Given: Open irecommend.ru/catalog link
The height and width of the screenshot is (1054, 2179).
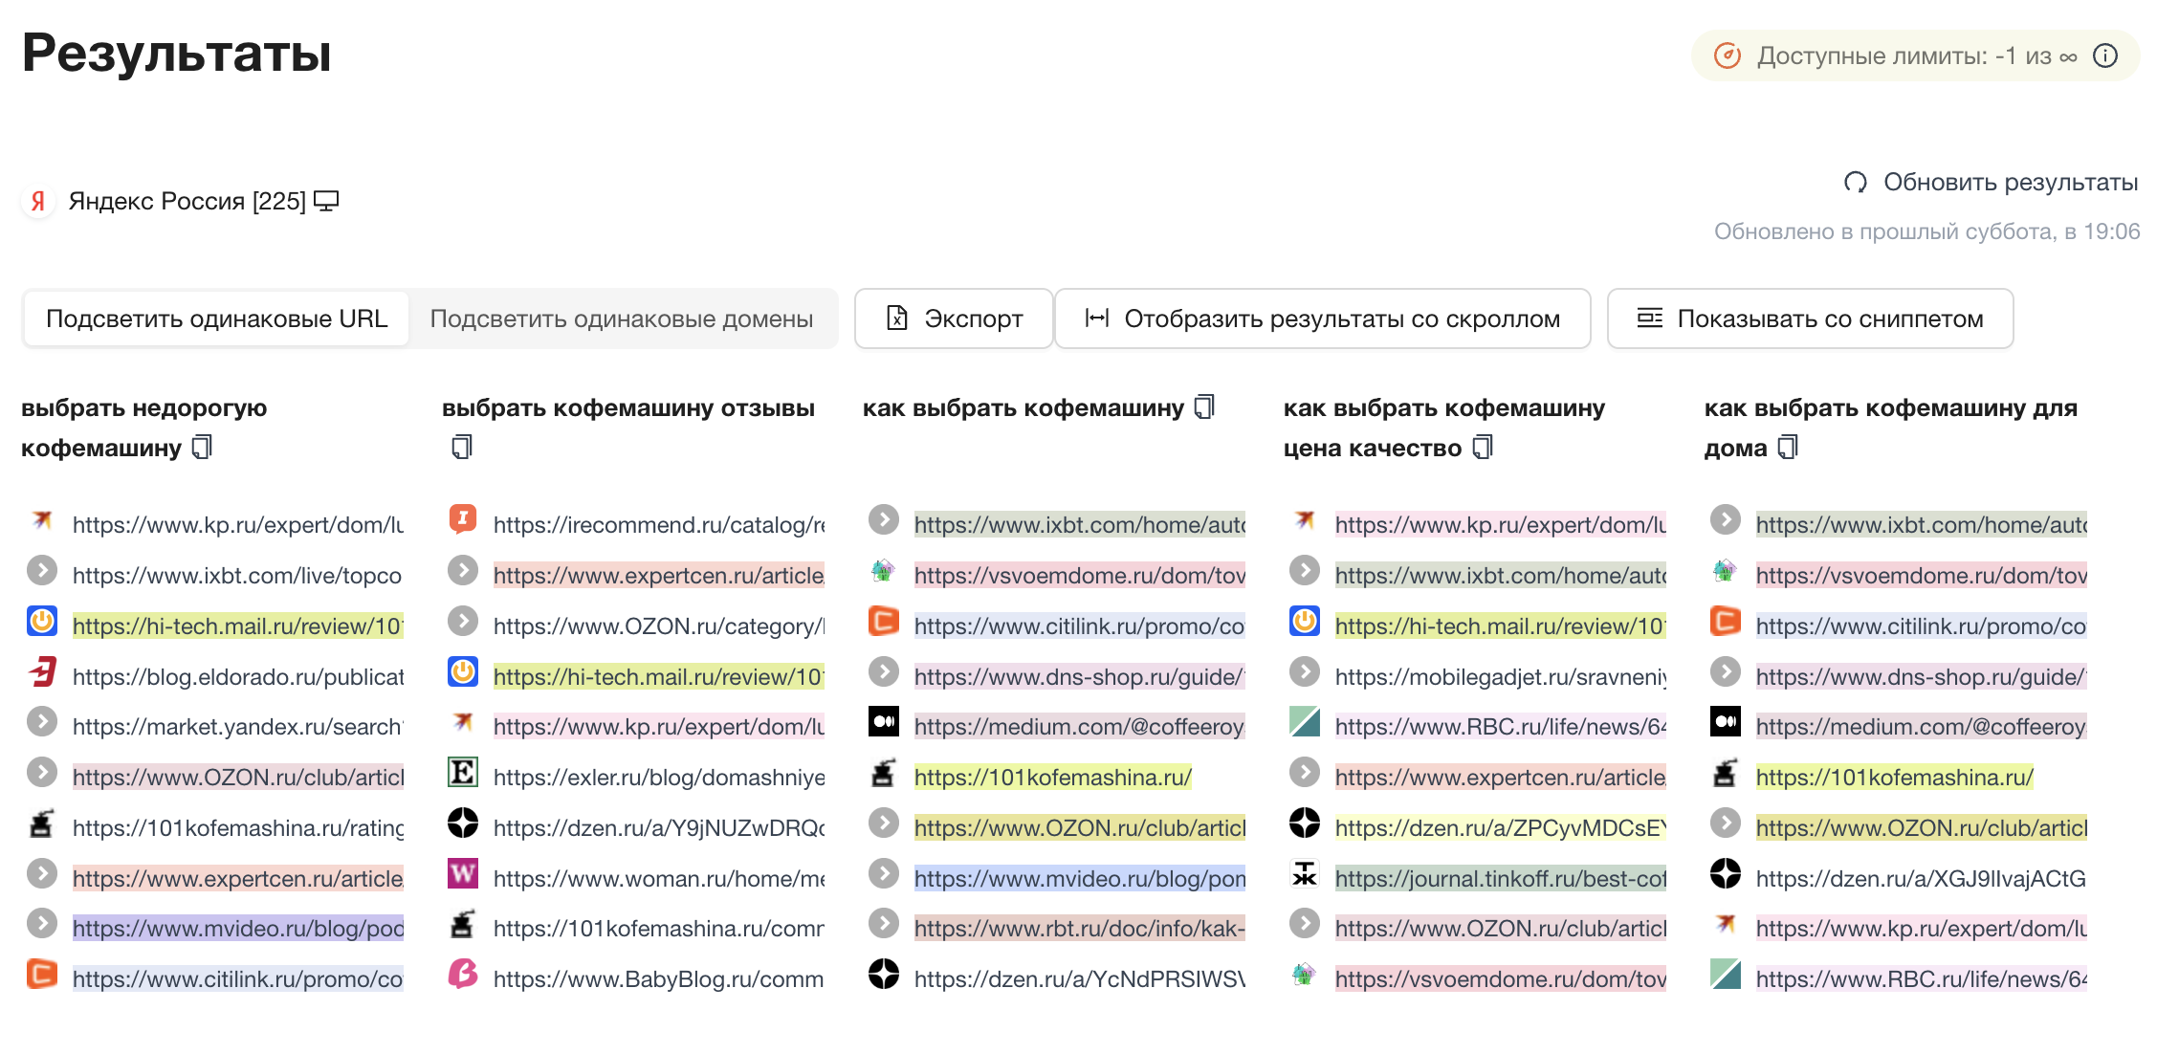Looking at the screenshot, I should pos(659,524).
